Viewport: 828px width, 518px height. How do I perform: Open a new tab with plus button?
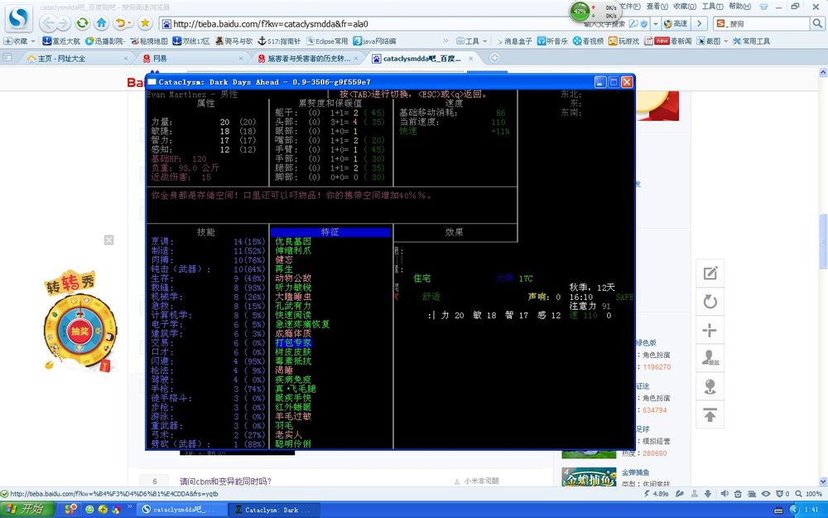(x=495, y=58)
